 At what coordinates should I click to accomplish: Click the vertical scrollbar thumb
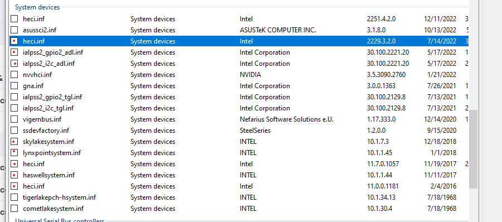(x=473, y=149)
